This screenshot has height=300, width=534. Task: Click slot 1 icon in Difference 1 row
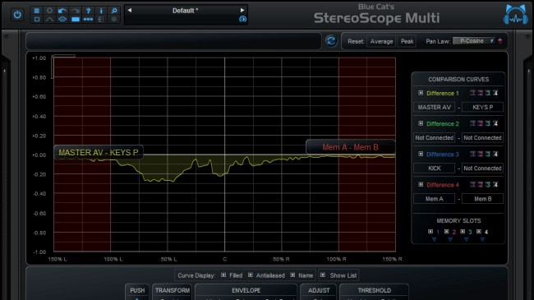tap(472, 93)
